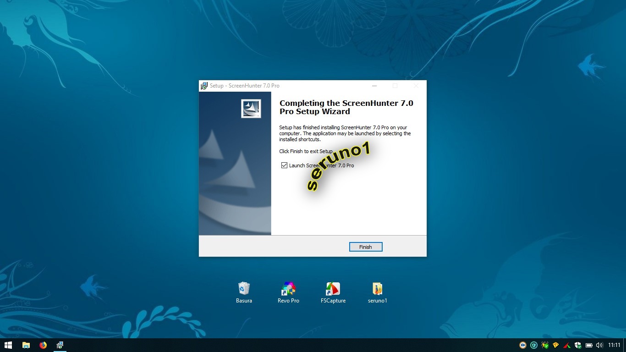Click the Setup installer taskbar button
Viewport: 626px width, 352px height.
[60, 345]
